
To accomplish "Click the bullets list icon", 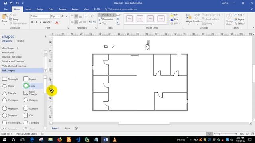I will click(x=86, y=16).
